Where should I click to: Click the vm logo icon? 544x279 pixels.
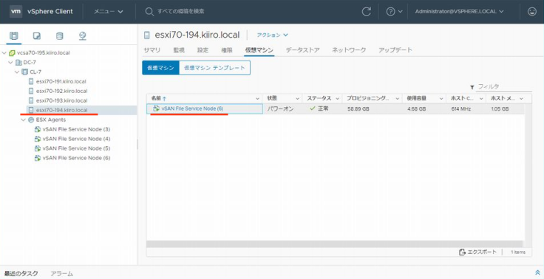coord(16,11)
